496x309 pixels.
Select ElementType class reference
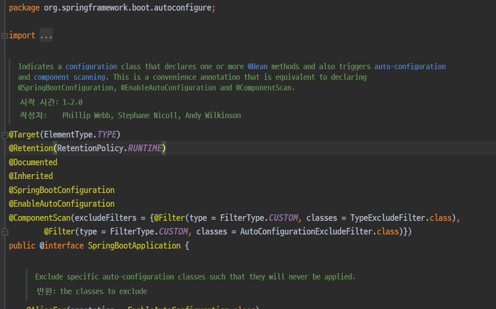[x=68, y=134]
